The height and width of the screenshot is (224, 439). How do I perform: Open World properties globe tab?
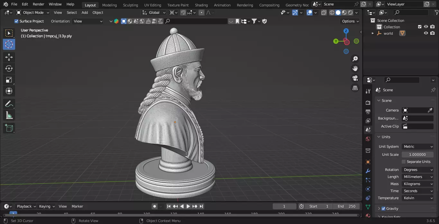[368, 139]
